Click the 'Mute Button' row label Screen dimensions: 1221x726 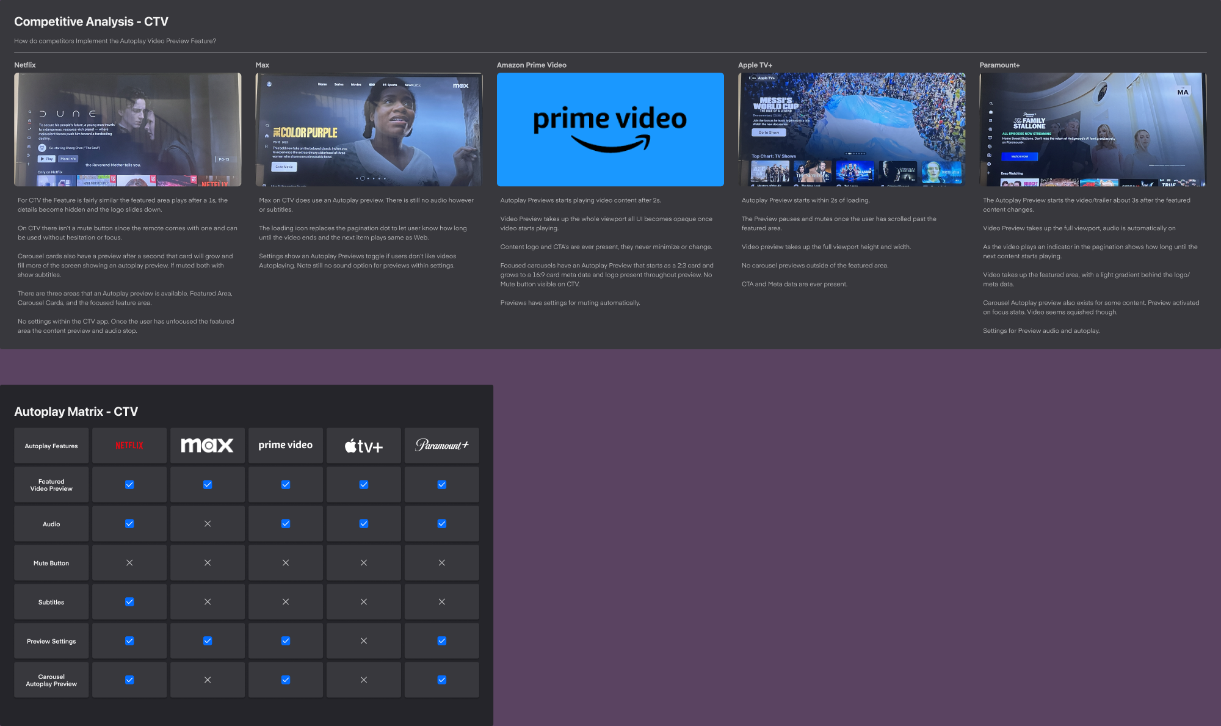[51, 563]
